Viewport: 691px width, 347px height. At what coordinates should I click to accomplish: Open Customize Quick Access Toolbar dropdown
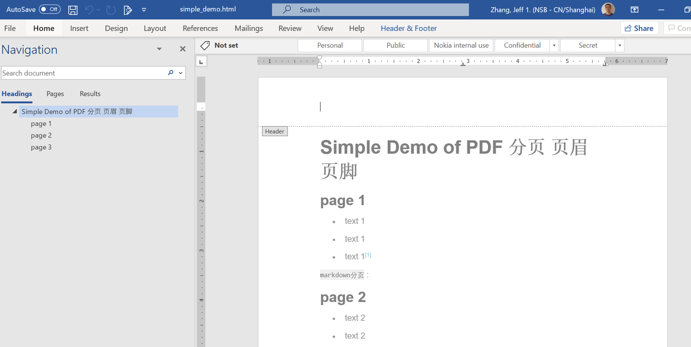click(x=144, y=10)
